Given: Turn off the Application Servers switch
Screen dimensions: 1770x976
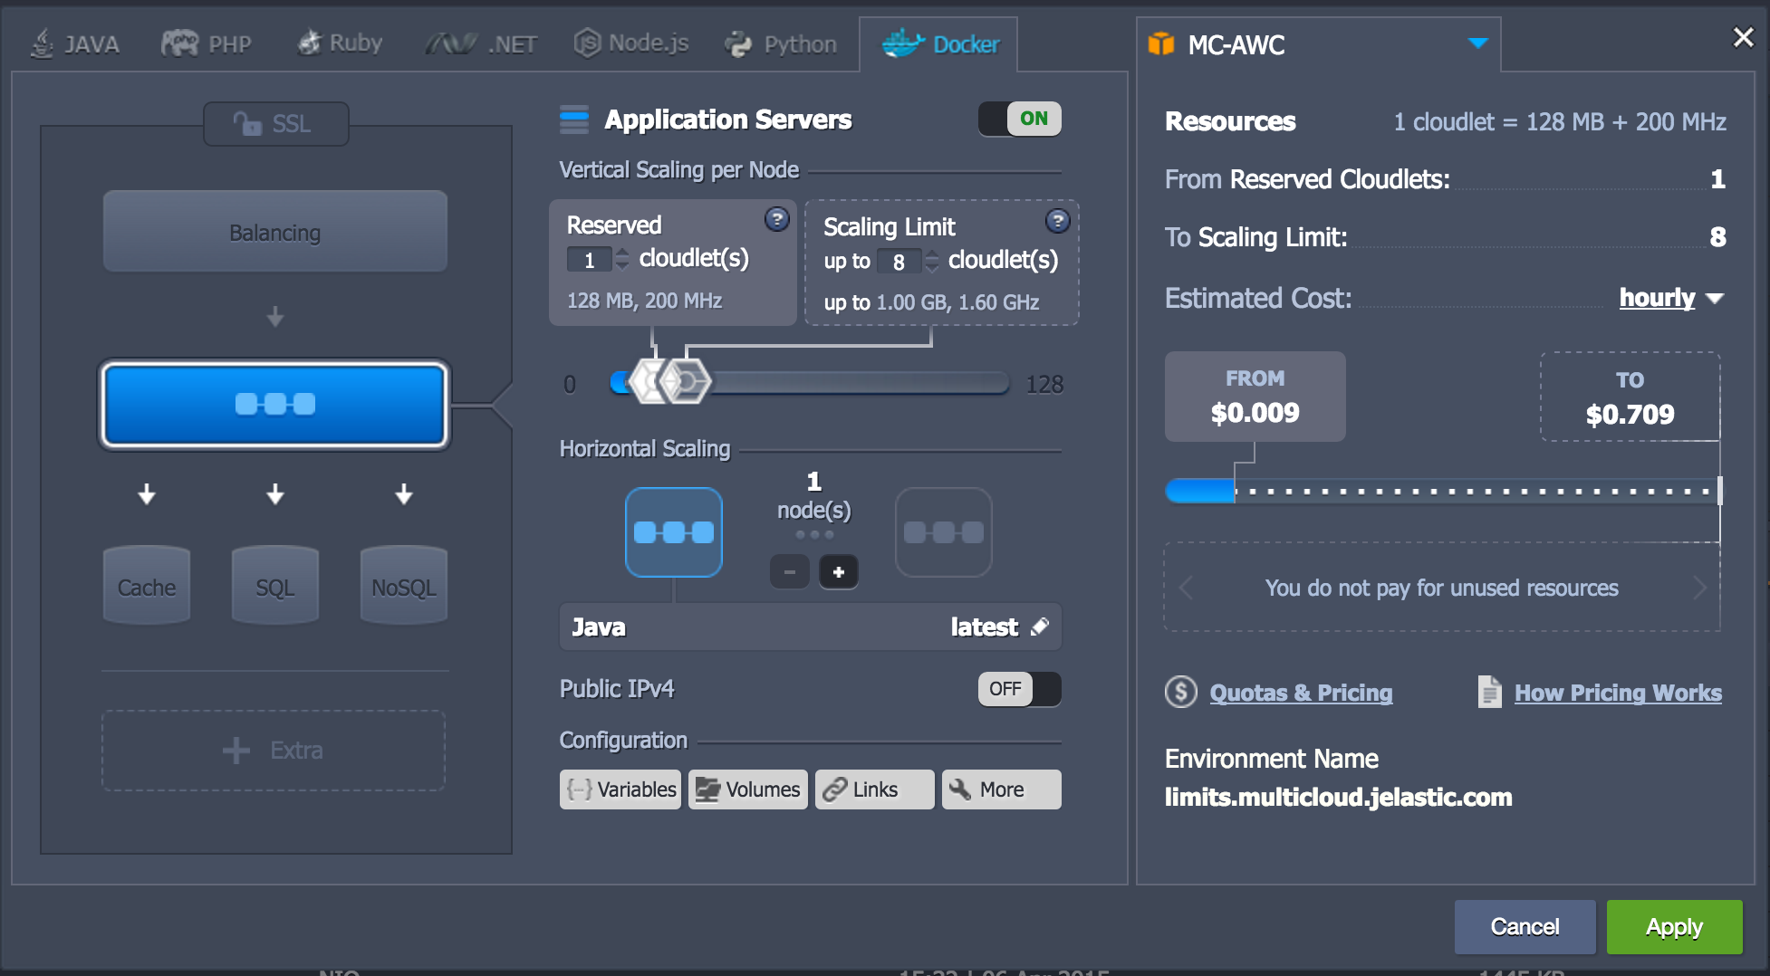Looking at the screenshot, I should (x=1020, y=119).
